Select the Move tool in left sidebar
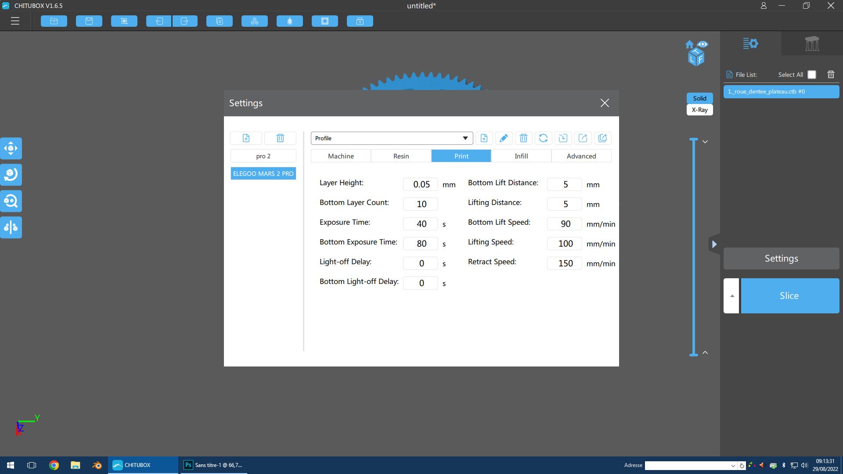The height and width of the screenshot is (474, 843). pyautogui.click(x=11, y=148)
